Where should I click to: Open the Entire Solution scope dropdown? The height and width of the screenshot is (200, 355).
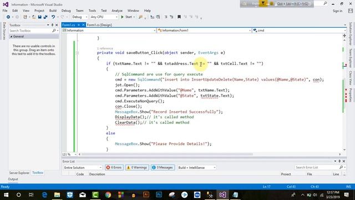tap(83, 168)
